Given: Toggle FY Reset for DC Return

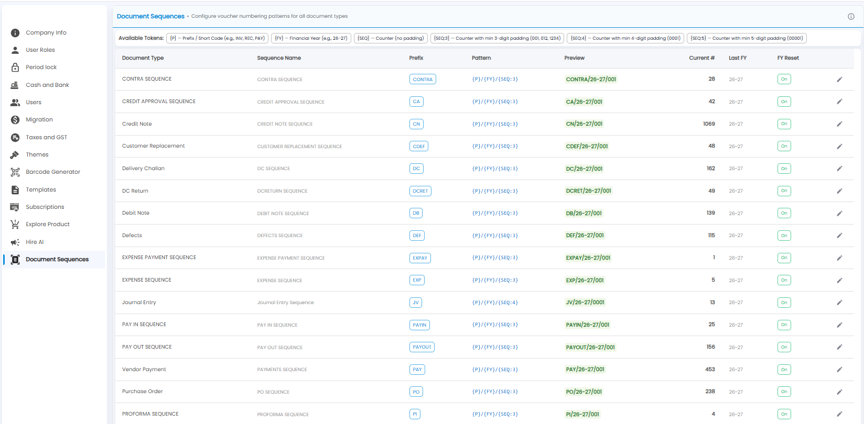Looking at the screenshot, I should coord(784,191).
